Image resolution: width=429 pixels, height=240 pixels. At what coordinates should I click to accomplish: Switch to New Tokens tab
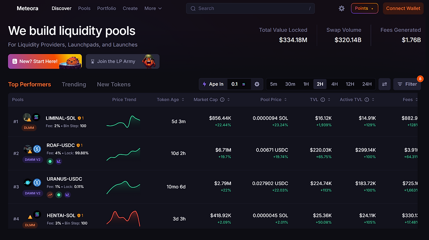[114, 85]
